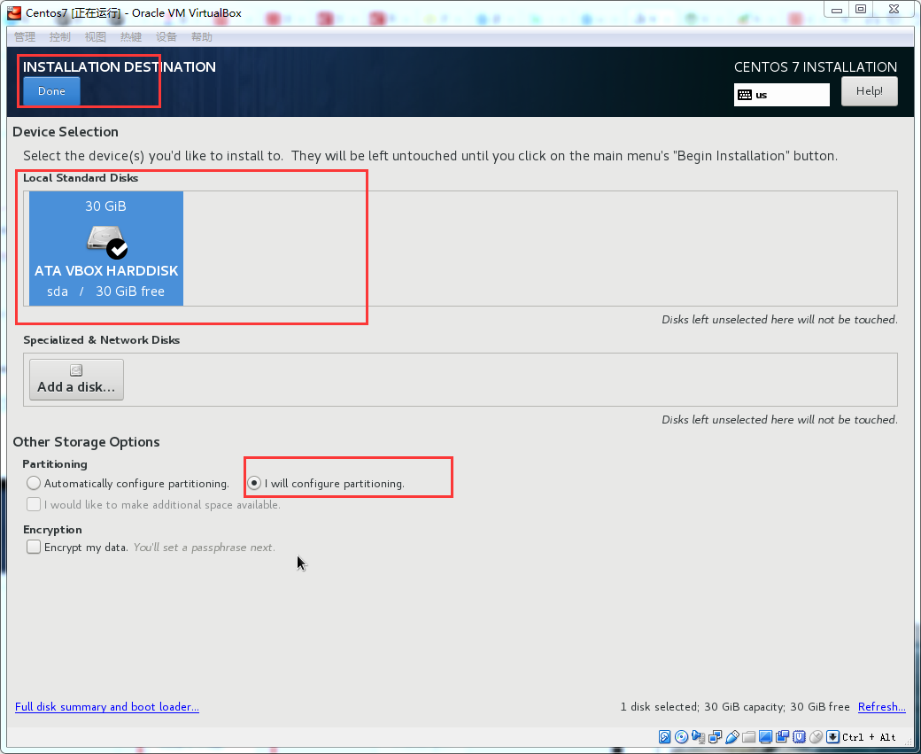Image resolution: width=921 pixels, height=754 pixels.
Task: Open the us keyboard layout selector
Action: (781, 94)
